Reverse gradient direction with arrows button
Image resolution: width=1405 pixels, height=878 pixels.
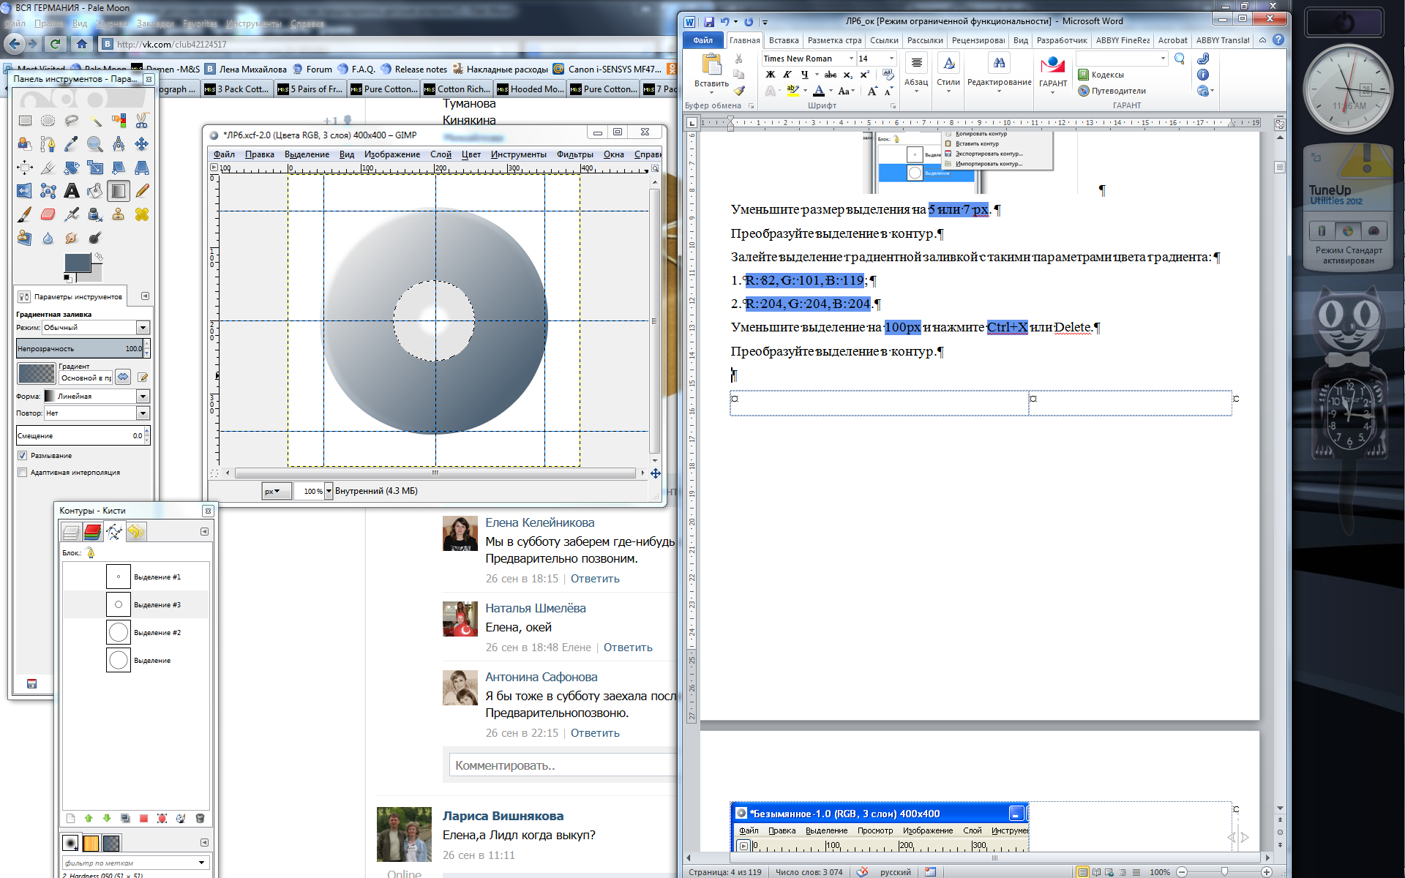(123, 377)
